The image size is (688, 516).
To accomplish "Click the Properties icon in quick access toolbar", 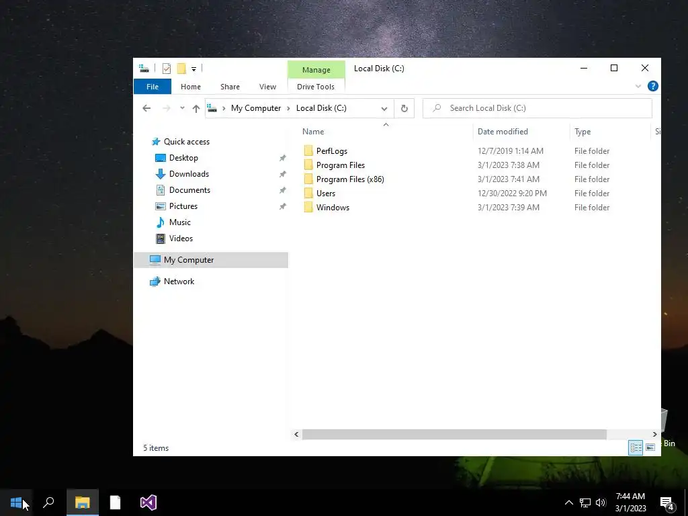I will tap(167, 69).
